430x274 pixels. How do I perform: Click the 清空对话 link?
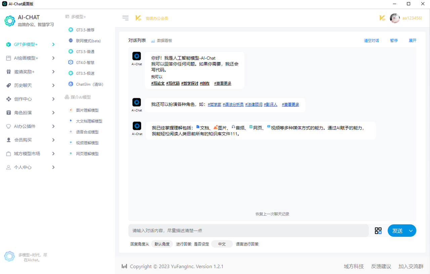click(x=371, y=41)
